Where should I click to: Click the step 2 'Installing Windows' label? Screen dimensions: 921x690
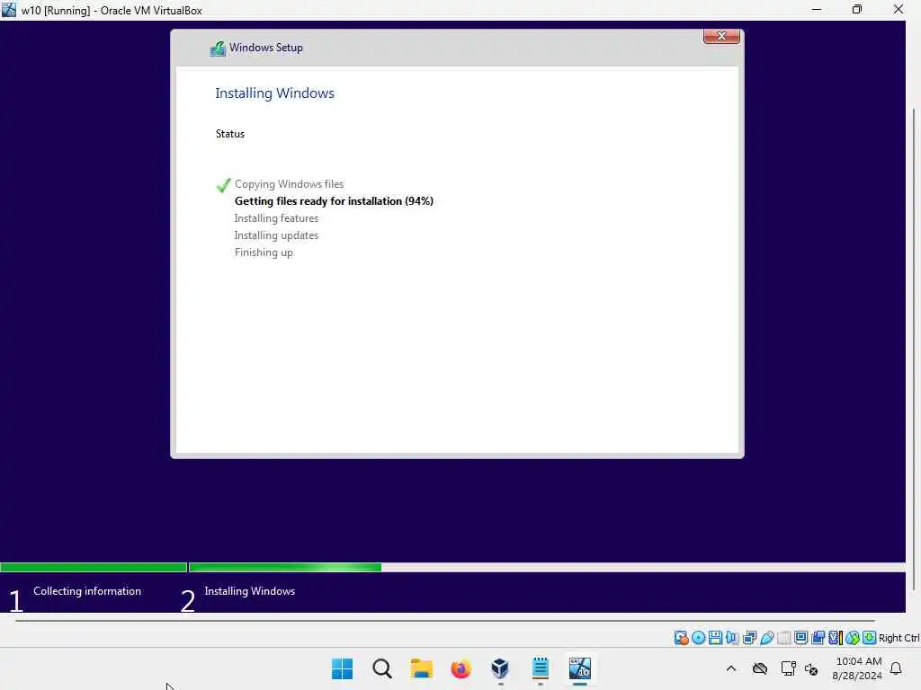250,591
